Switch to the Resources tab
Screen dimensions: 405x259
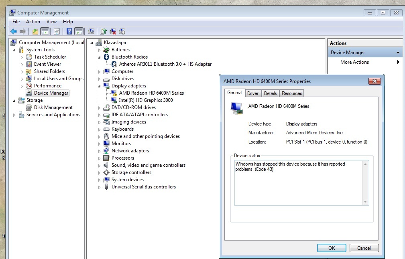tap(292, 93)
